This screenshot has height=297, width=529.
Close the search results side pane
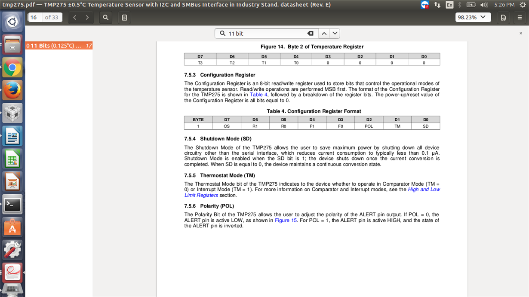[x=520, y=33]
